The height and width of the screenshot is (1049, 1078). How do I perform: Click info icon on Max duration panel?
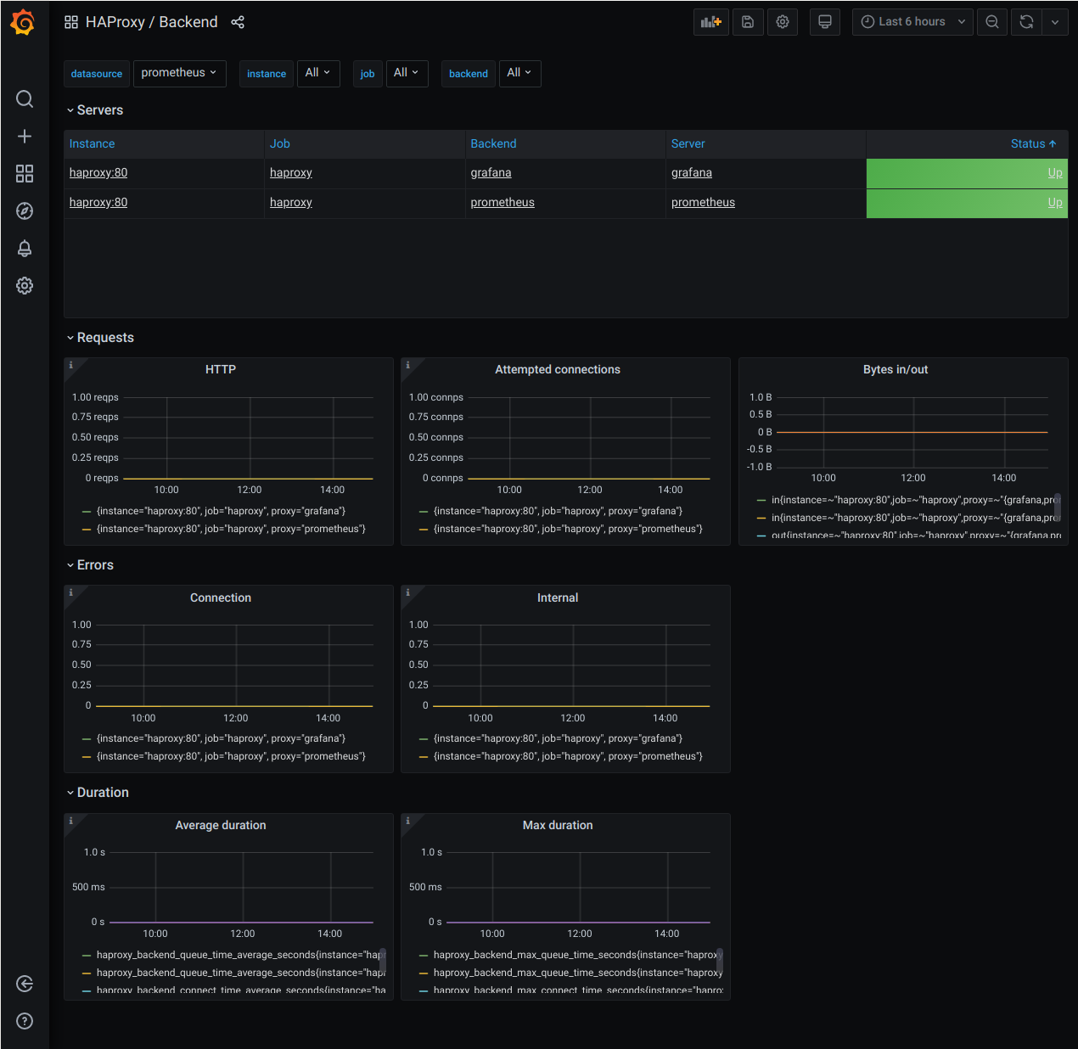(x=408, y=821)
